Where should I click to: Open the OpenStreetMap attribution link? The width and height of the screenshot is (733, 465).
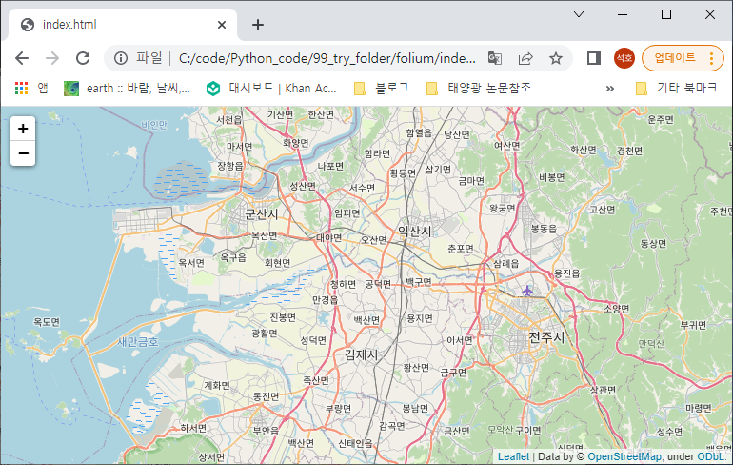click(x=624, y=456)
